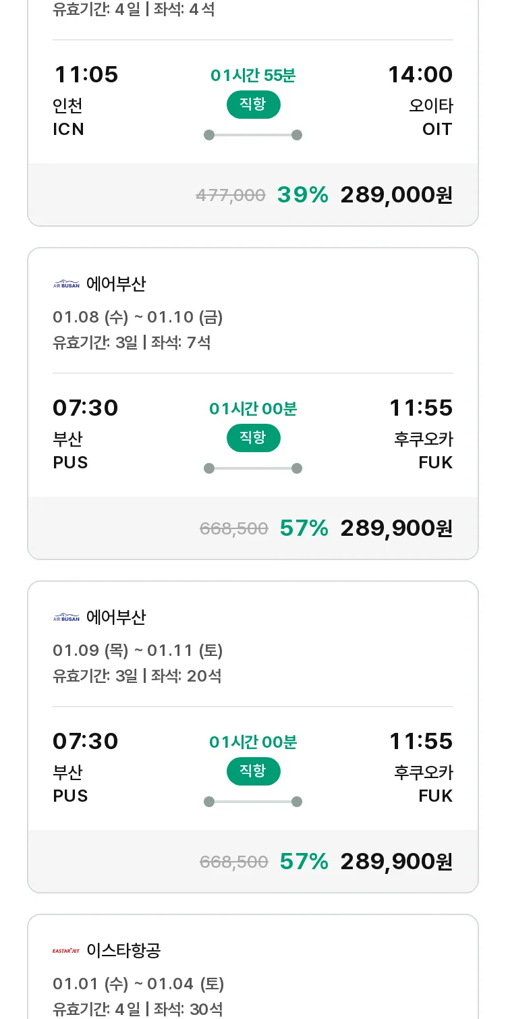Tap the 좌석: 20석 seat availability text
The image size is (506, 1019).
(x=186, y=676)
